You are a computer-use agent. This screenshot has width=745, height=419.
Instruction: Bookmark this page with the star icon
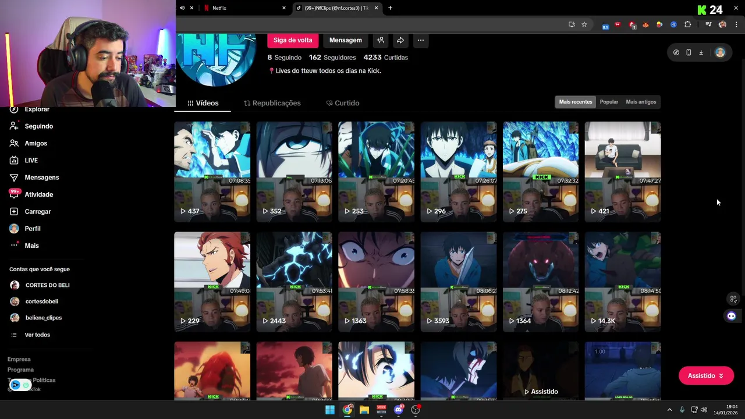click(584, 24)
